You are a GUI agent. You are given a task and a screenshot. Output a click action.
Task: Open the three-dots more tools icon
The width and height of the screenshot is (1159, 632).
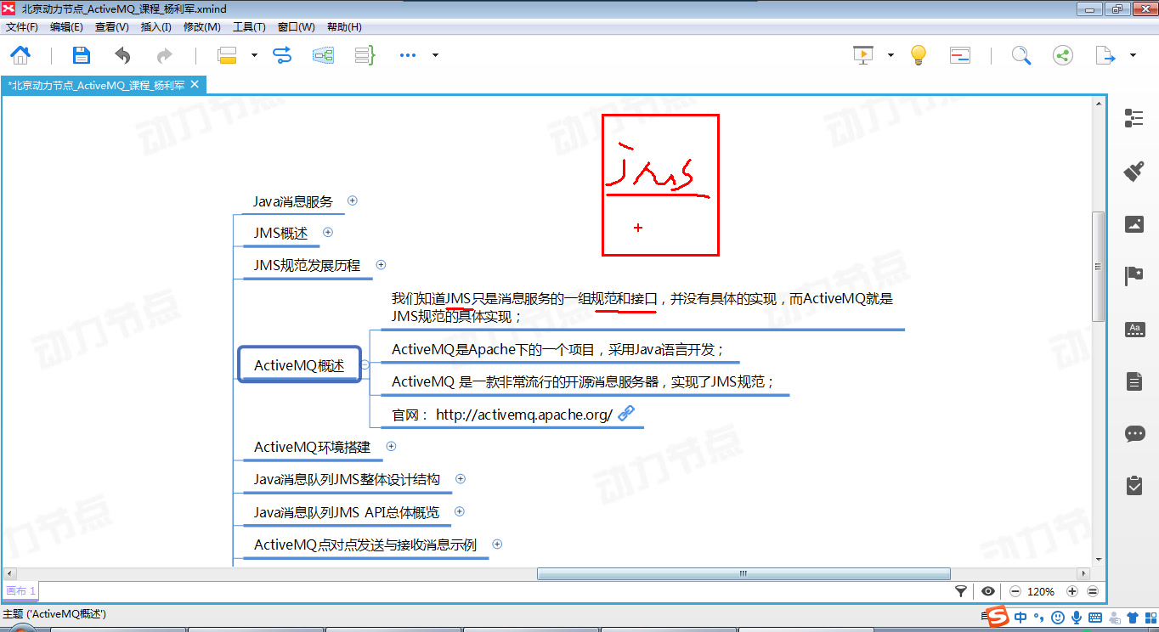[x=408, y=55]
